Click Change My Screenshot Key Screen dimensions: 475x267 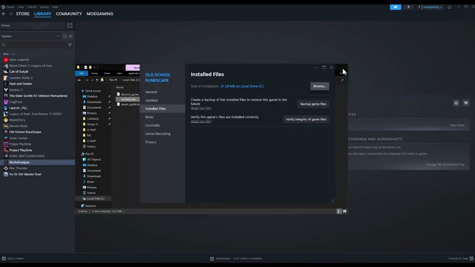click(x=445, y=165)
